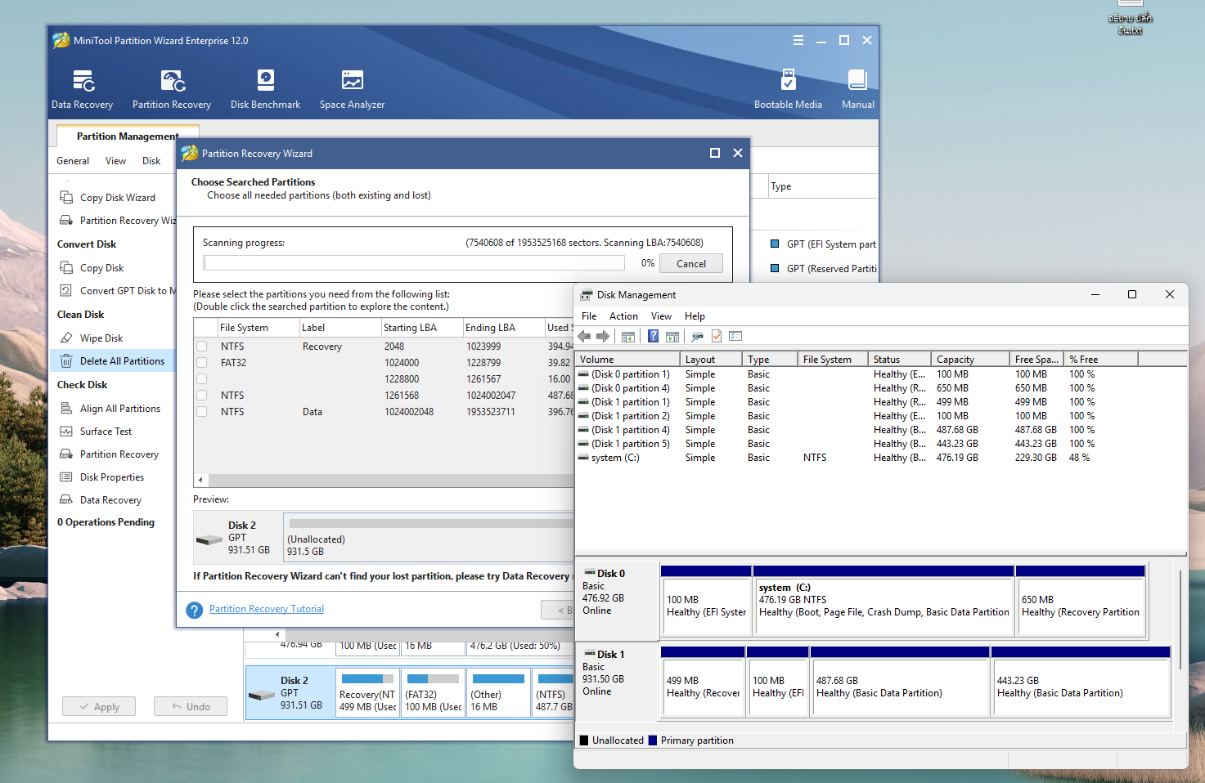The width and height of the screenshot is (1205, 783).
Task: Select Align All Partitions in sidebar
Action: pos(119,409)
